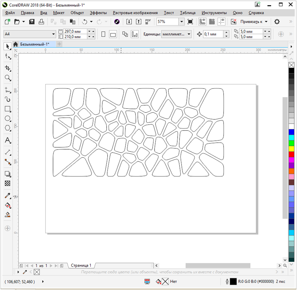Toggle snapping off button
The width and height of the screenshot is (297, 290).
coord(234,22)
